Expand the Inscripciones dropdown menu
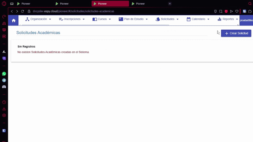 72,19
